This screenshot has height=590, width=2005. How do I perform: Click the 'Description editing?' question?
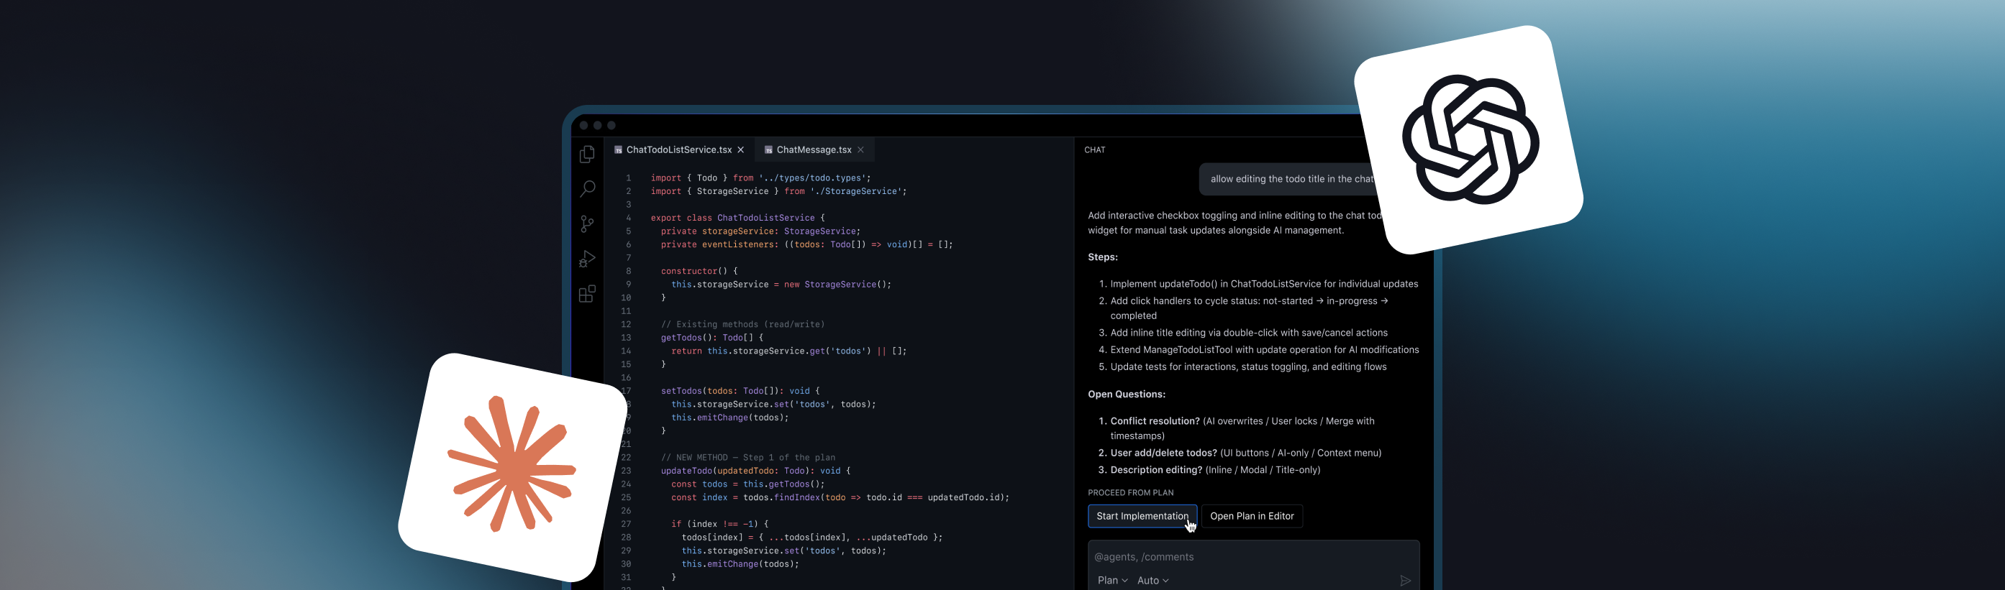[x=1156, y=470]
